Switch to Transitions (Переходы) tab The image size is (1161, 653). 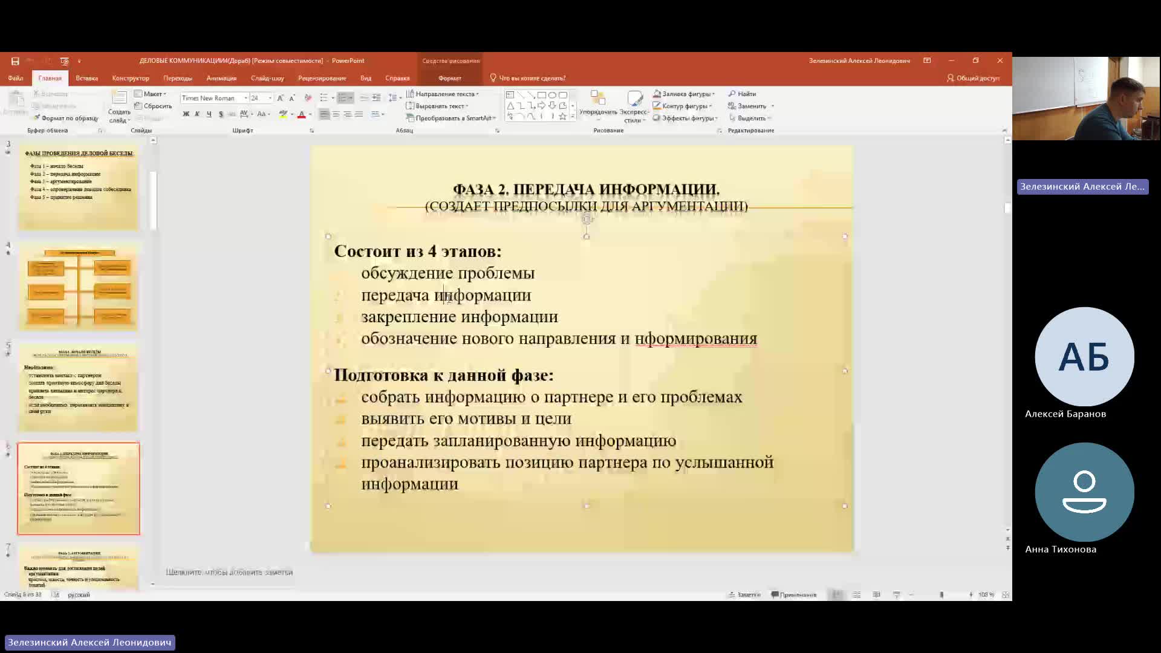pyautogui.click(x=178, y=78)
